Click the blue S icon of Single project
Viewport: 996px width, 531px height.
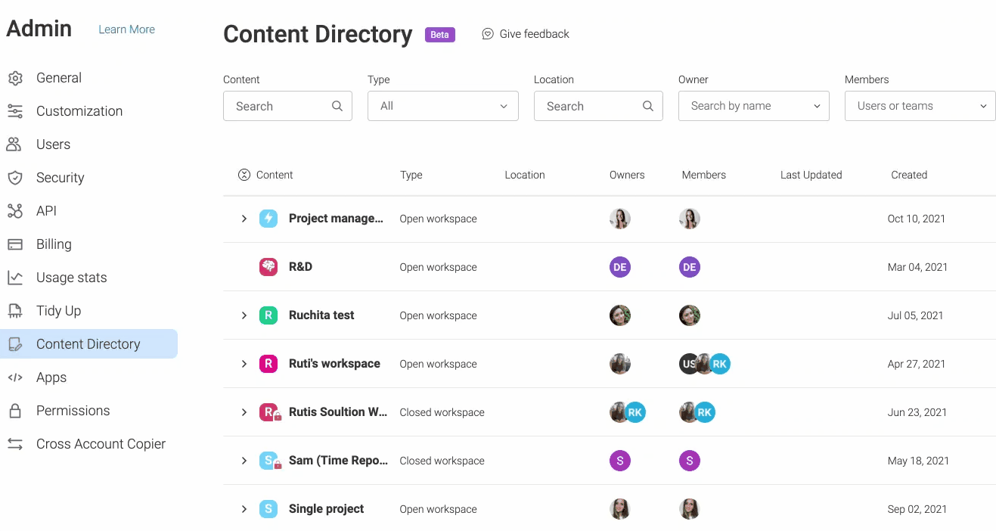[x=268, y=509]
